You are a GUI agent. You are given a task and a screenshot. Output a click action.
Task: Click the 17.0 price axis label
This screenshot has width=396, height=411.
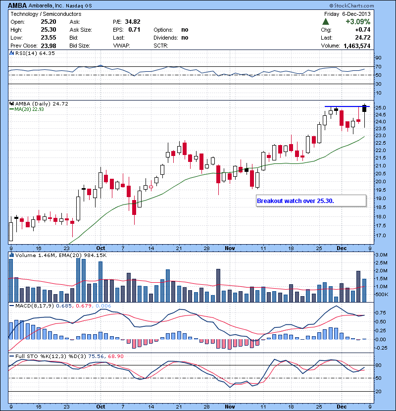point(381,235)
